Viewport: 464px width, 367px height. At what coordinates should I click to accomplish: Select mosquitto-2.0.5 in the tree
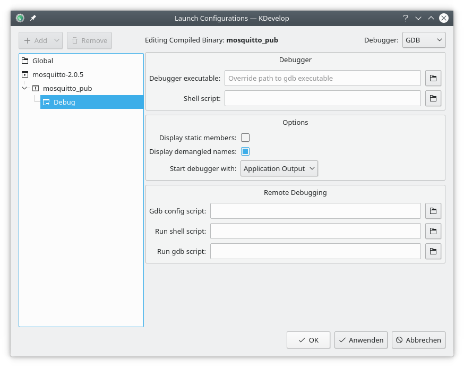(81, 74)
